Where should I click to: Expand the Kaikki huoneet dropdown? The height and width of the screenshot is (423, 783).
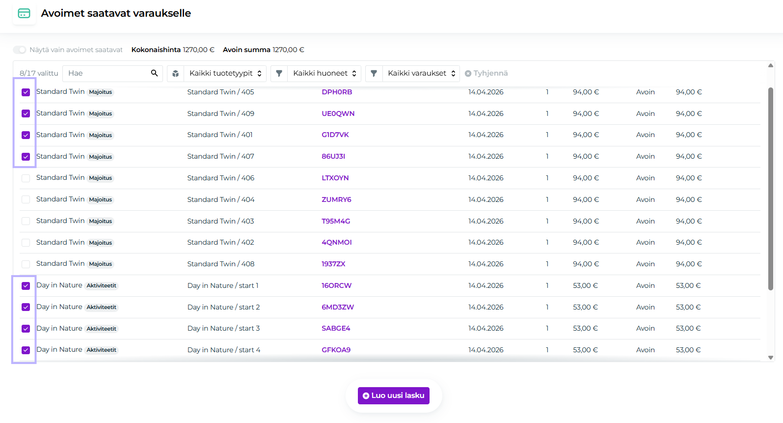pyautogui.click(x=324, y=74)
